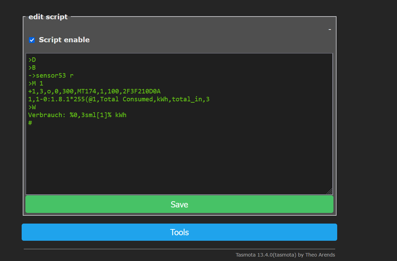Click the edit script section title

click(x=48, y=17)
